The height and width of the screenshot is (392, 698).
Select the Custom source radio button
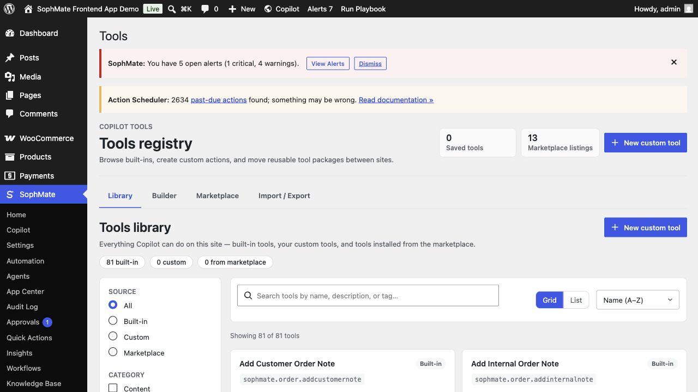pyautogui.click(x=113, y=336)
